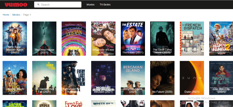The width and height of the screenshot is (233, 107).
Task: Open The Devil Came Home (2021)
Action: (162, 39)
